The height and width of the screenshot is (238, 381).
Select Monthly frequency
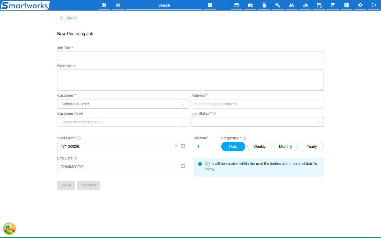(285, 147)
